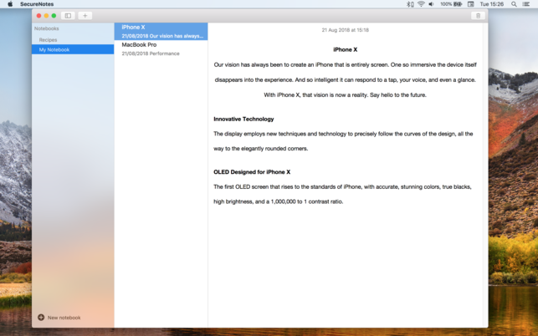
Task: Click '21/08/2018 Performance' preview text
Action: (x=151, y=53)
